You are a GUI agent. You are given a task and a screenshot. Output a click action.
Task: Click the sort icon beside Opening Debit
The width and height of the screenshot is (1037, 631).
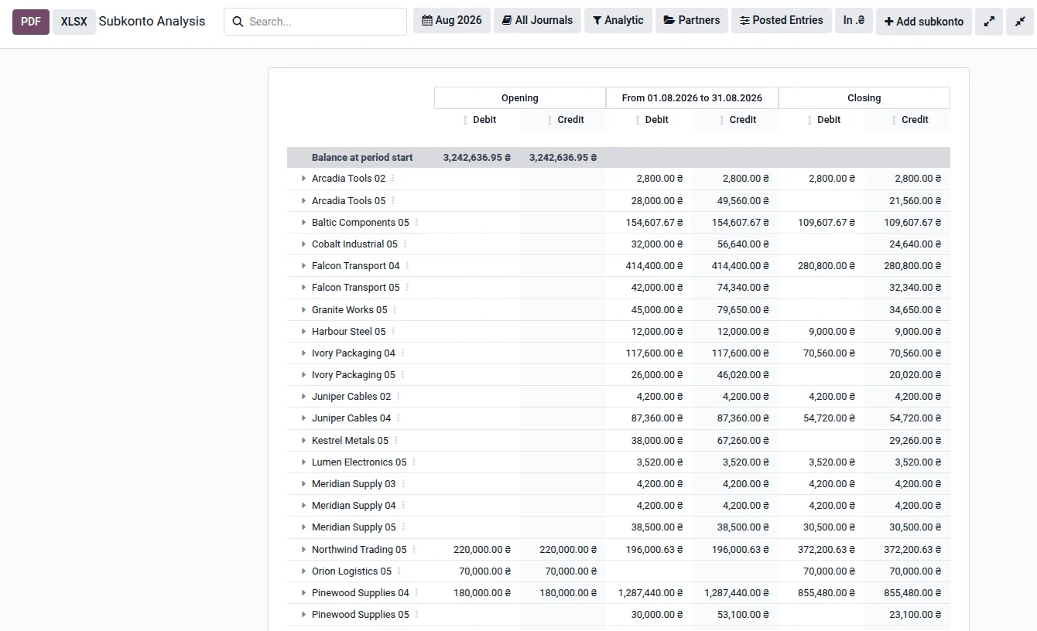465,120
